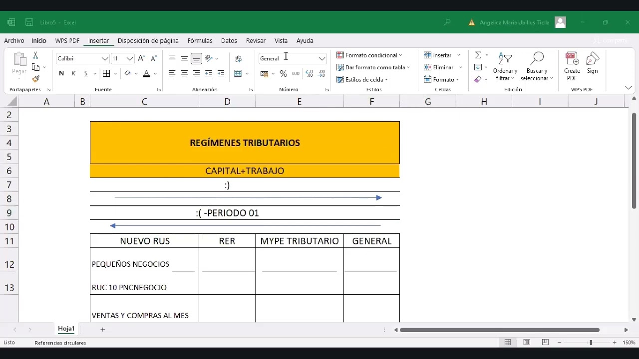Click the AutoSum sigma icon
Screen dimensions: 639x359
tap(478, 55)
